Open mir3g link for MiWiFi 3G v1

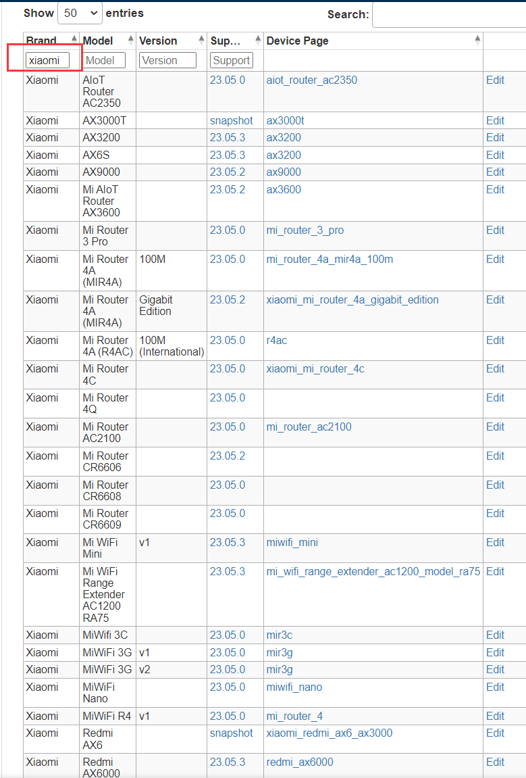pyautogui.click(x=280, y=652)
